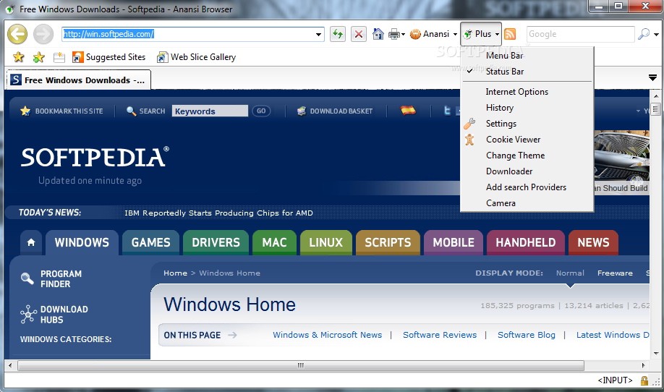The width and height of the screenshot is (664, 392).
Task: Click the vertical scrollbar down arrow
Action: coord(656,354)
